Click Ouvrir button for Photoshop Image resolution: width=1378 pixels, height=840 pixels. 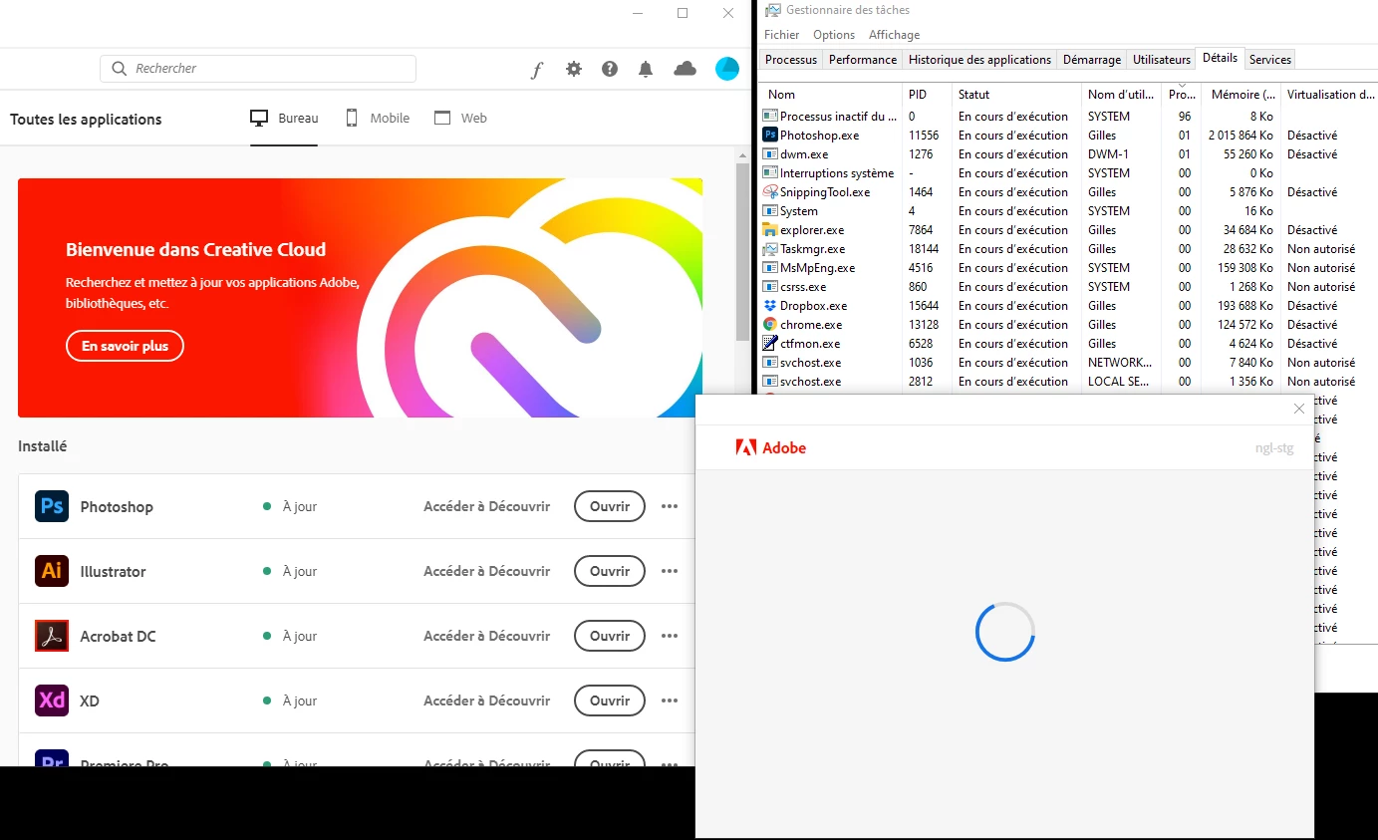[610, 506]
